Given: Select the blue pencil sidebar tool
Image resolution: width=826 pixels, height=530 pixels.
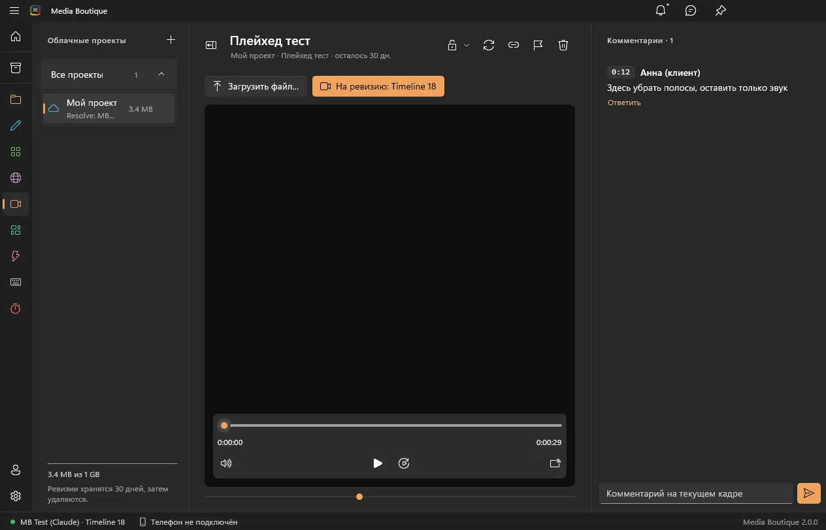Looking at the screenshot, I should 16,125.
